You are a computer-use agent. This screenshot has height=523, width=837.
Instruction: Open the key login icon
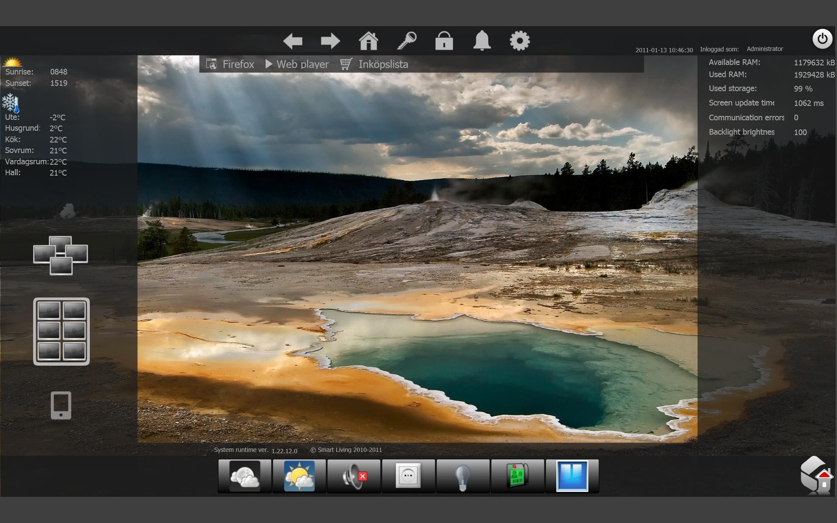pos(407,41)
